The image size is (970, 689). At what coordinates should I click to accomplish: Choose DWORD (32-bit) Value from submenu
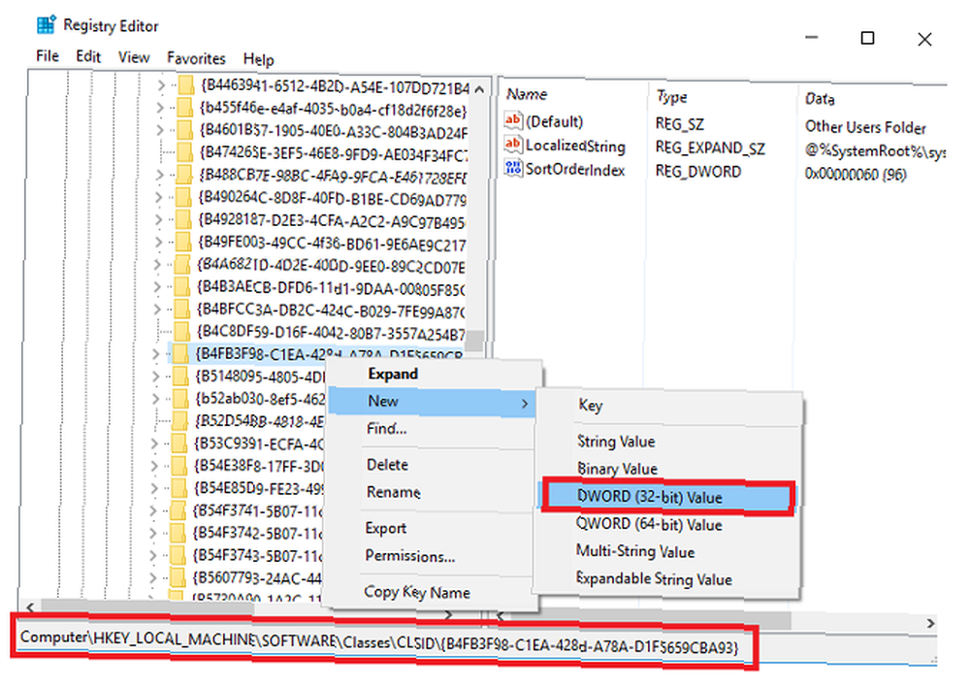pos(667,497)
